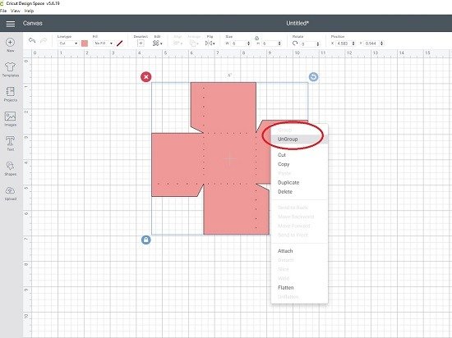Screen dimensions: 452x338
Task: Open the File menu
Action: 3,11
